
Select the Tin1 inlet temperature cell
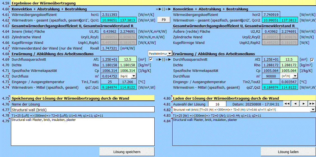(110, 82)
